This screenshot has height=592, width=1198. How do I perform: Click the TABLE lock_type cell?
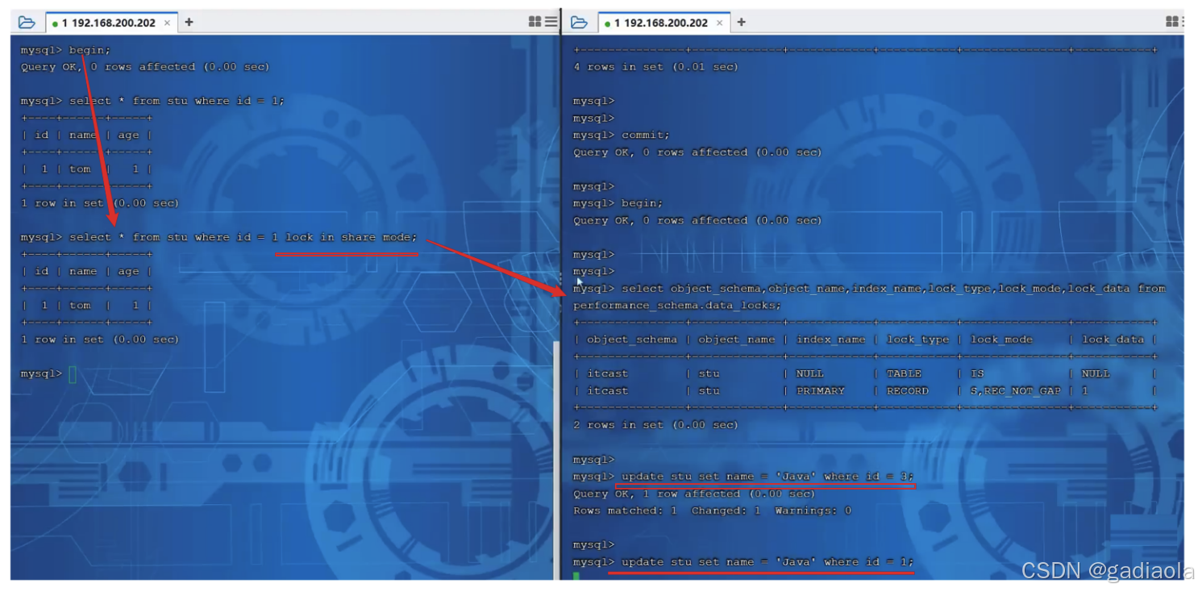click(904, 373)
